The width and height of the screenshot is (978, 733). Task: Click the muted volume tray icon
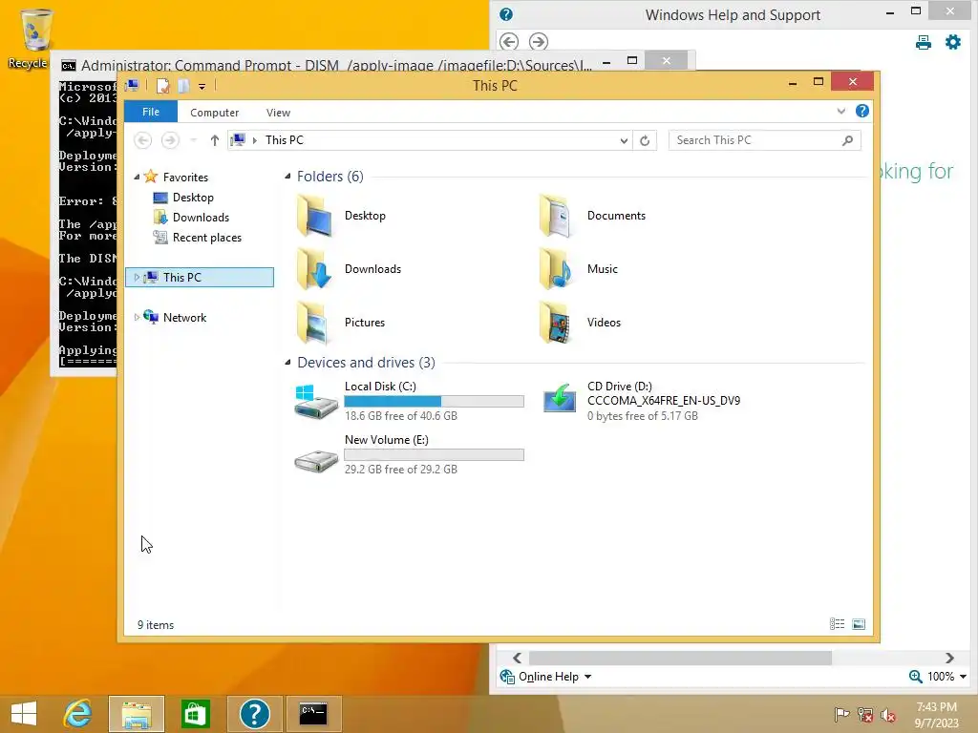[888, 714]
